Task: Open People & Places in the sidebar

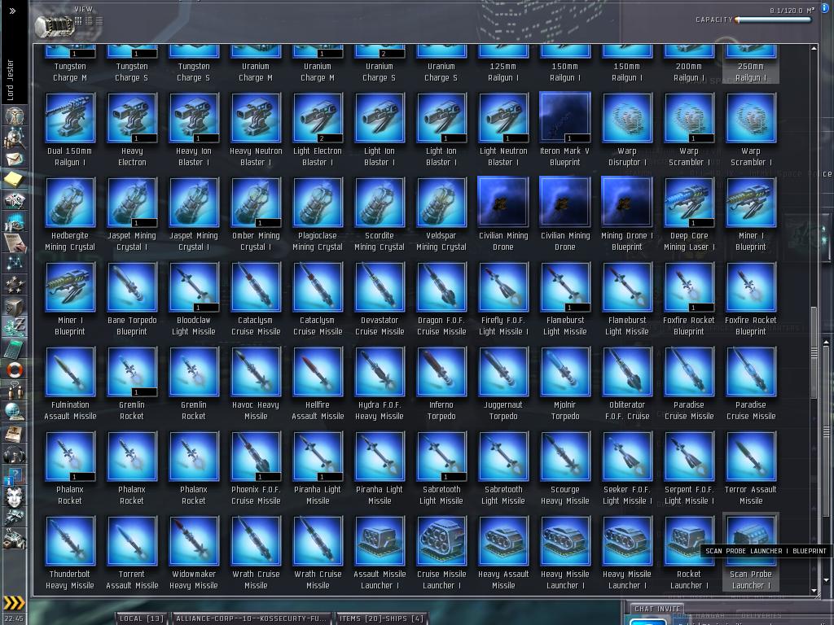Action: (15, 138)
